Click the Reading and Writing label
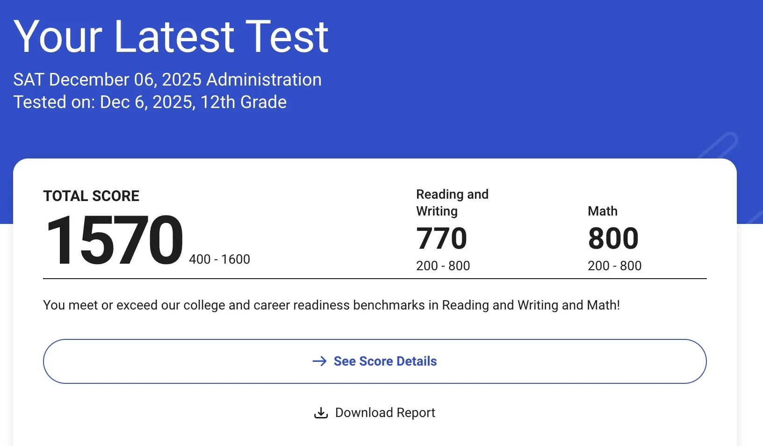Image resolution: width=763 pixels, height=446 pixels. [452, 202]
